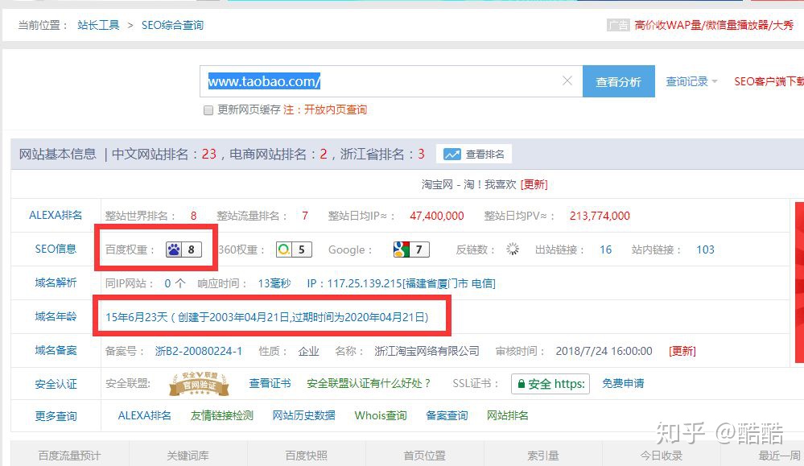This screenshot has height=466, width=804.
Task: Click the 站内链接 count 103
Action: 705,249
